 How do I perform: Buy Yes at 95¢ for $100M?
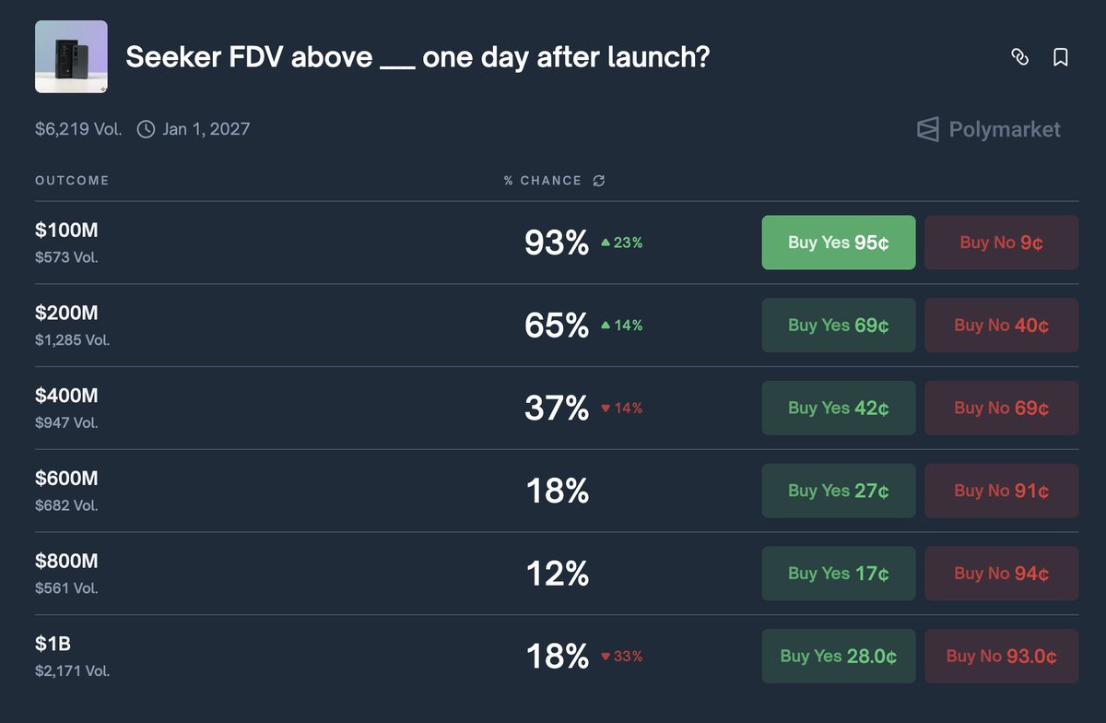[839, 243]
